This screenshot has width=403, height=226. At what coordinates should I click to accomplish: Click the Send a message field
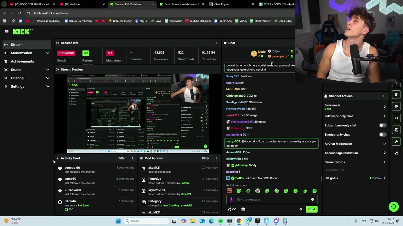(272, 199)
